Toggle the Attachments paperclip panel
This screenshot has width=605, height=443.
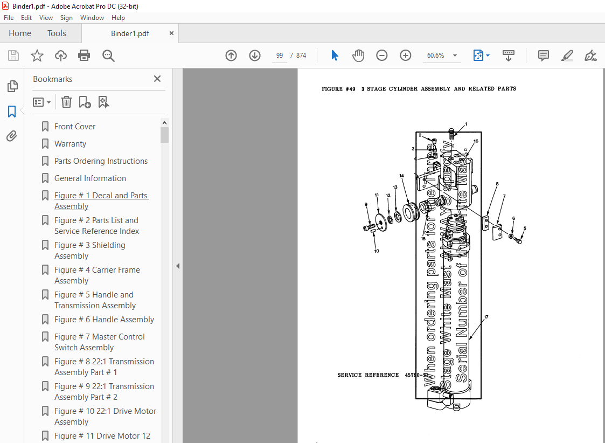point(12,136)
